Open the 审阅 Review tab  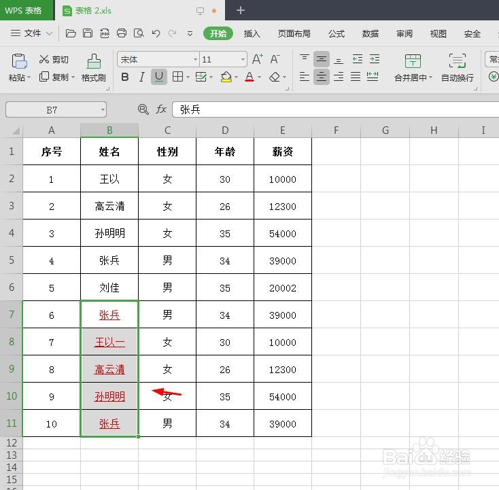point(405,33)
